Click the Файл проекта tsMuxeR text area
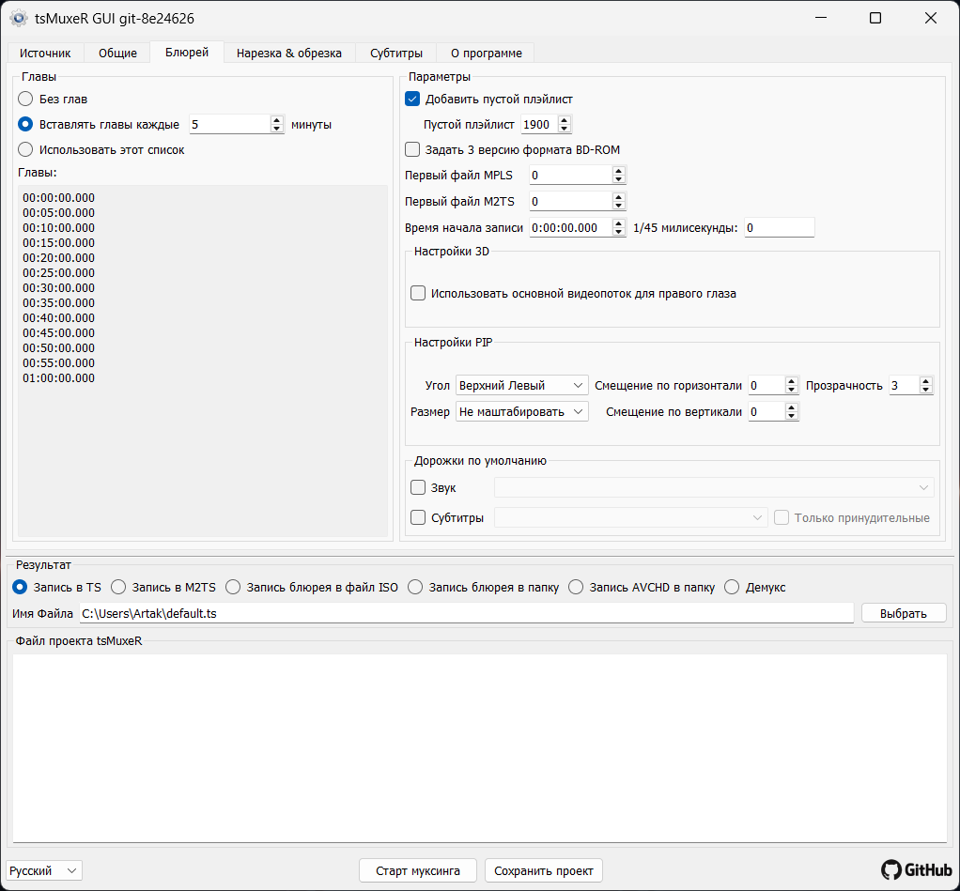Viewport: 960px width, 891px height. 480,747
